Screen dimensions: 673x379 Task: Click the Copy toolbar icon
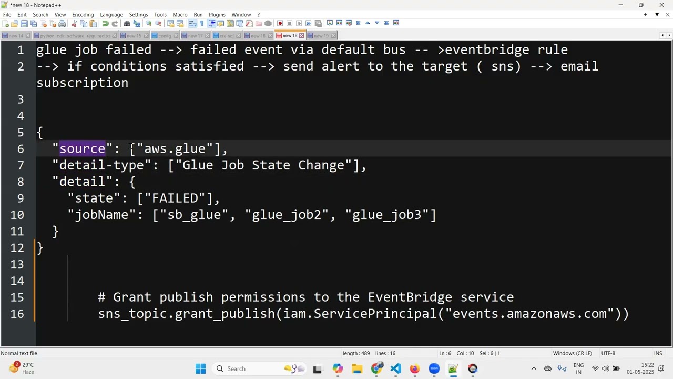(x=84, y=24)
